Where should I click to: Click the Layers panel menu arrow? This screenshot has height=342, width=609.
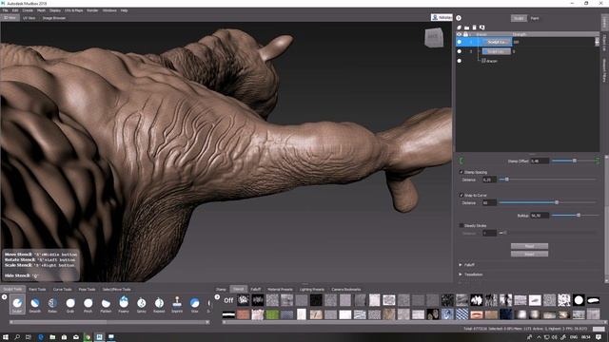[x=459, y=18]
